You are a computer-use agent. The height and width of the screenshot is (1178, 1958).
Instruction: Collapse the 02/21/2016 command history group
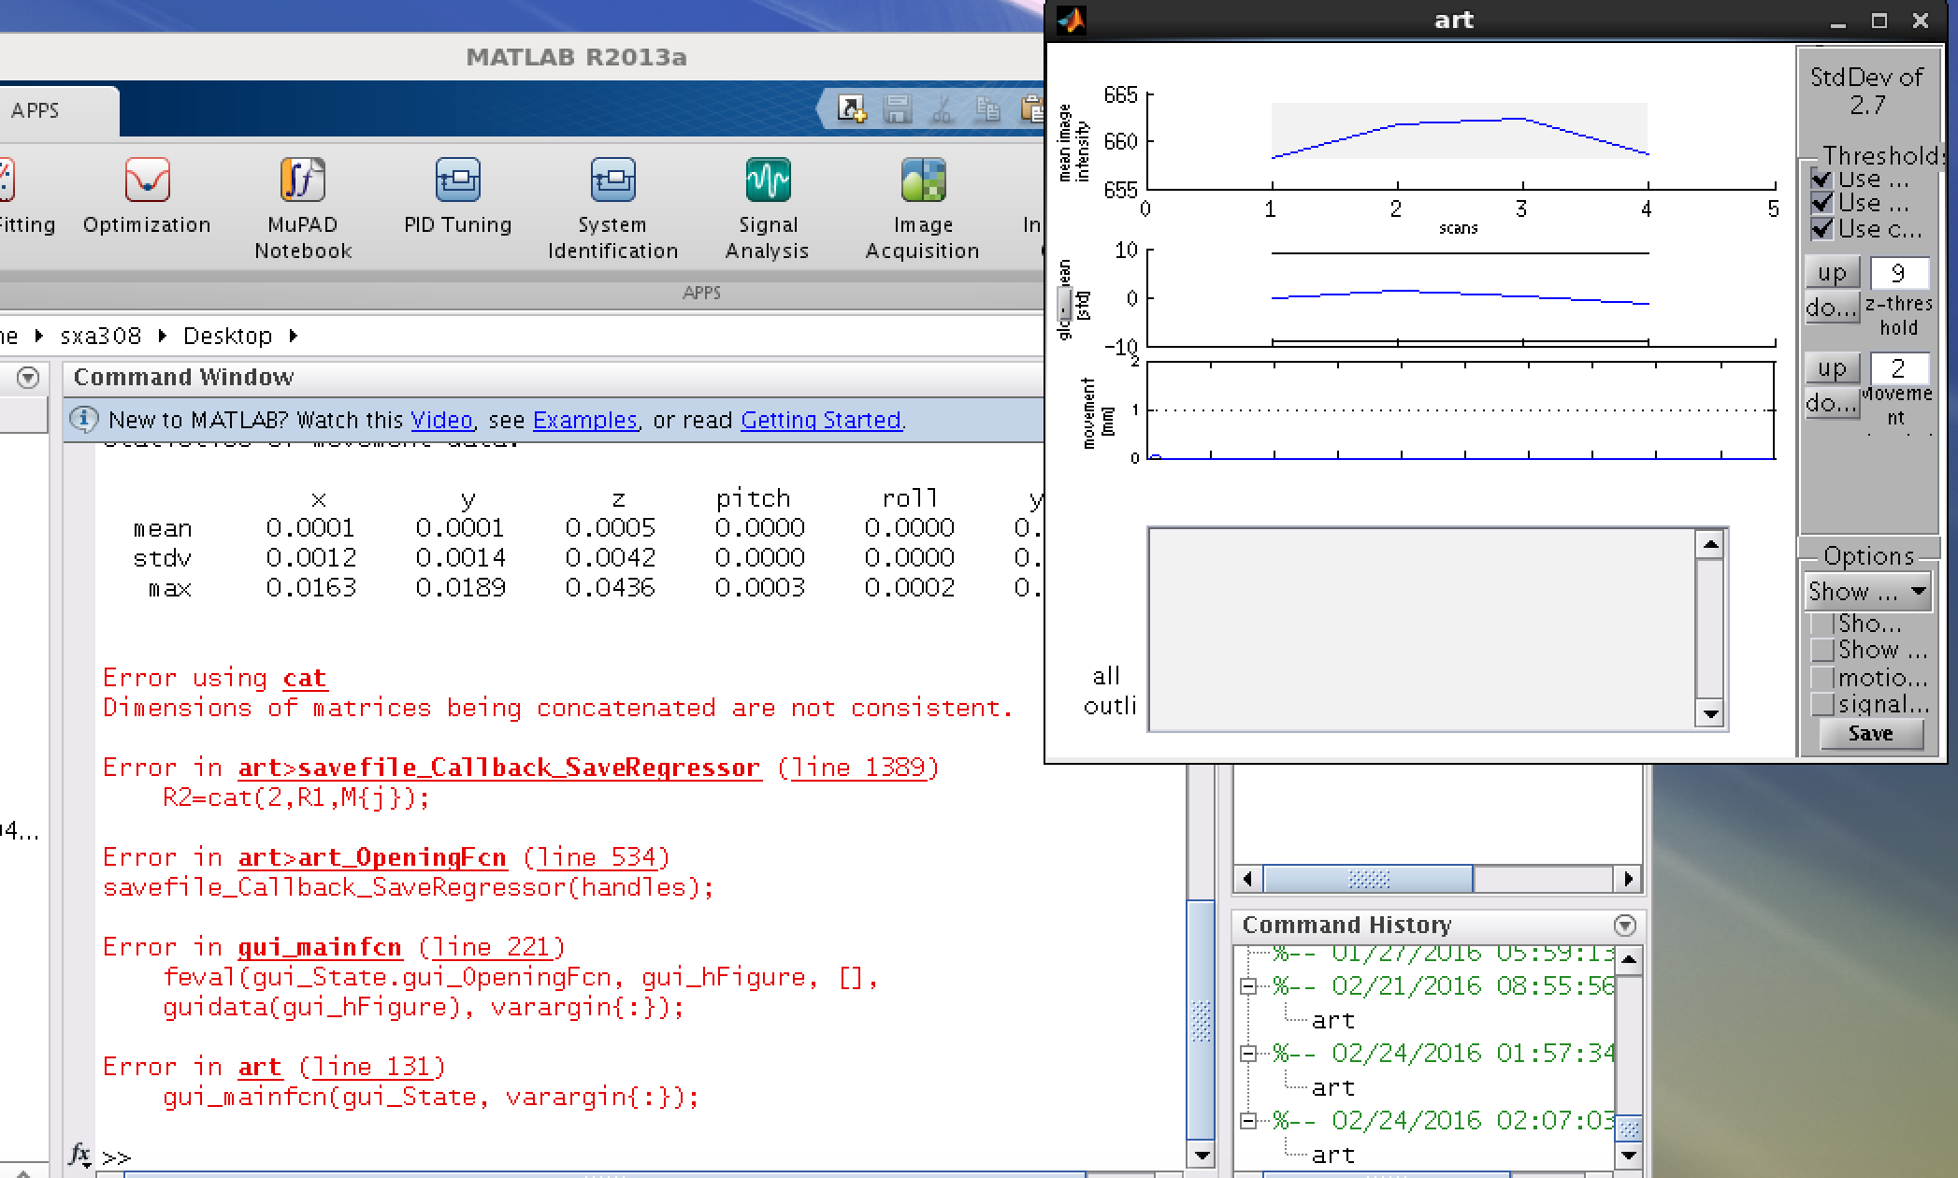1247,986
